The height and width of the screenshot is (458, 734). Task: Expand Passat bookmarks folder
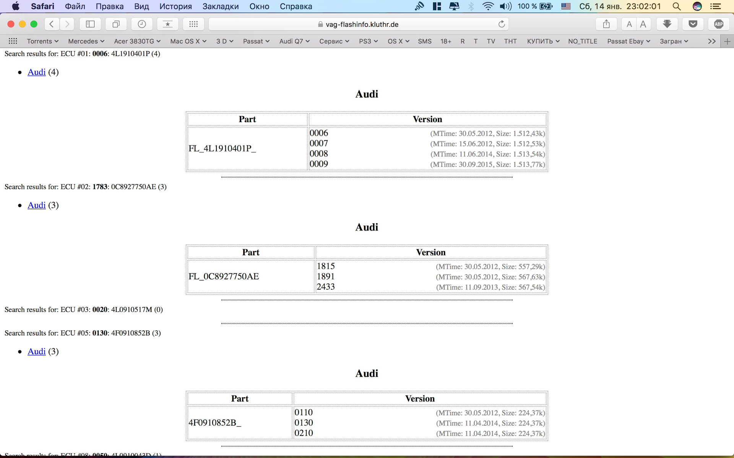pyautogui.click(x=256, y=41)
